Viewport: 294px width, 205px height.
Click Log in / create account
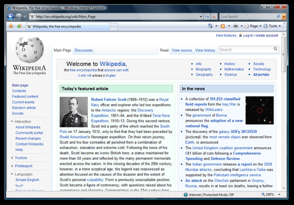click(260, 35)
